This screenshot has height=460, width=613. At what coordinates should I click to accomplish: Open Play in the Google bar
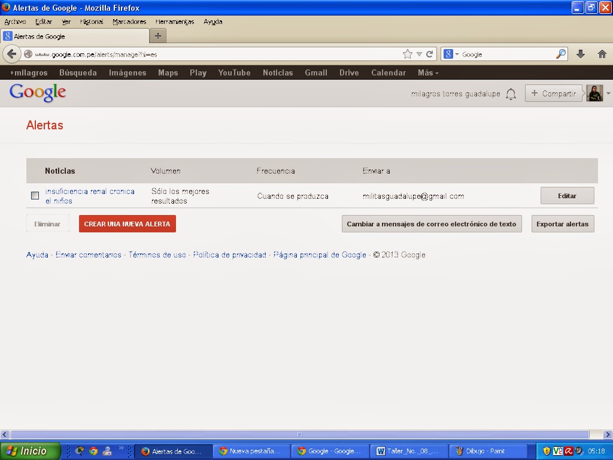click(198, 72)
